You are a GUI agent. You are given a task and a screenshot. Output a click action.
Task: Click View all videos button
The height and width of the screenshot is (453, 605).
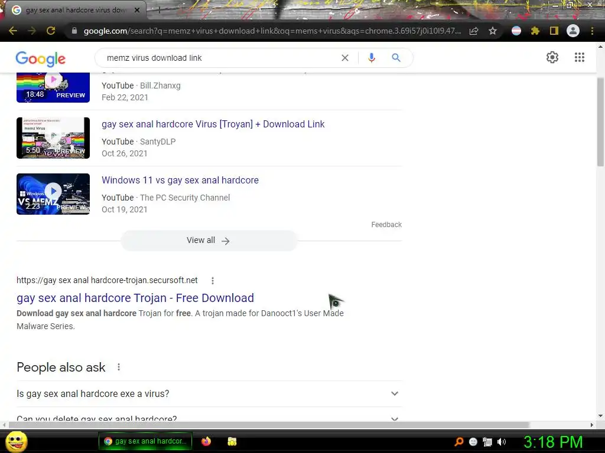click(x=209, y=241)
